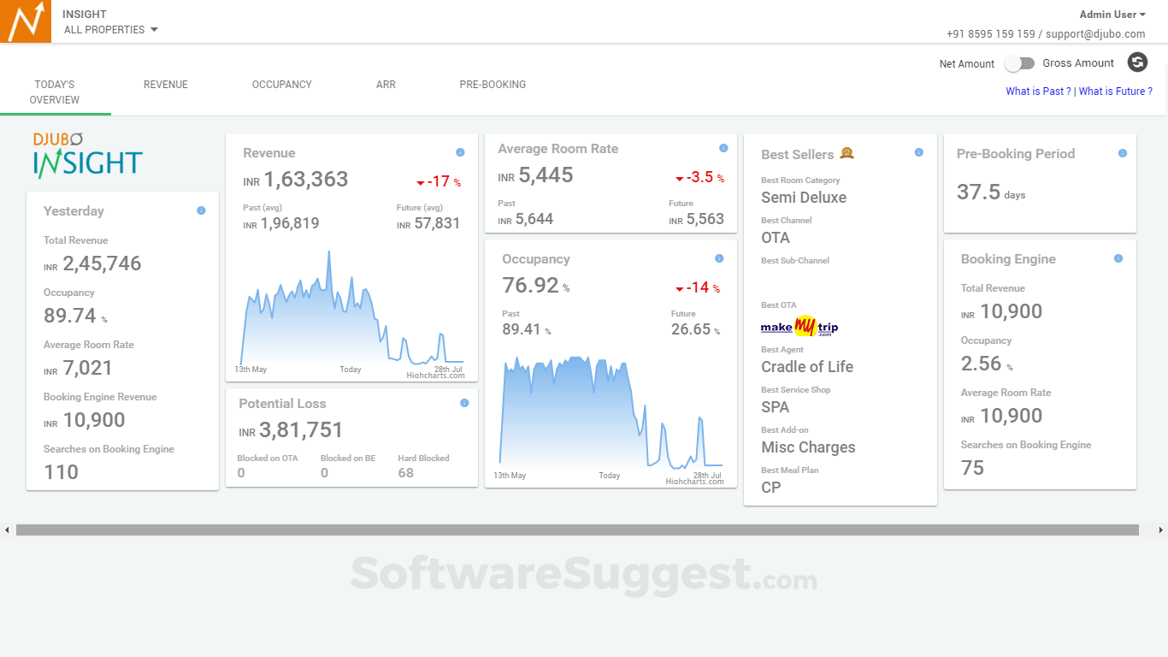Open the PRE-BOOKING tab
Image resolution: width=1168 pixels, height=657 pixels.
[x=493, y=85]
